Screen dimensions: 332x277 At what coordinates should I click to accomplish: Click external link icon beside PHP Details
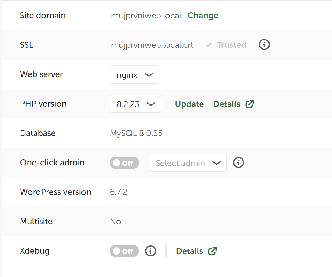tap(250, 104)
